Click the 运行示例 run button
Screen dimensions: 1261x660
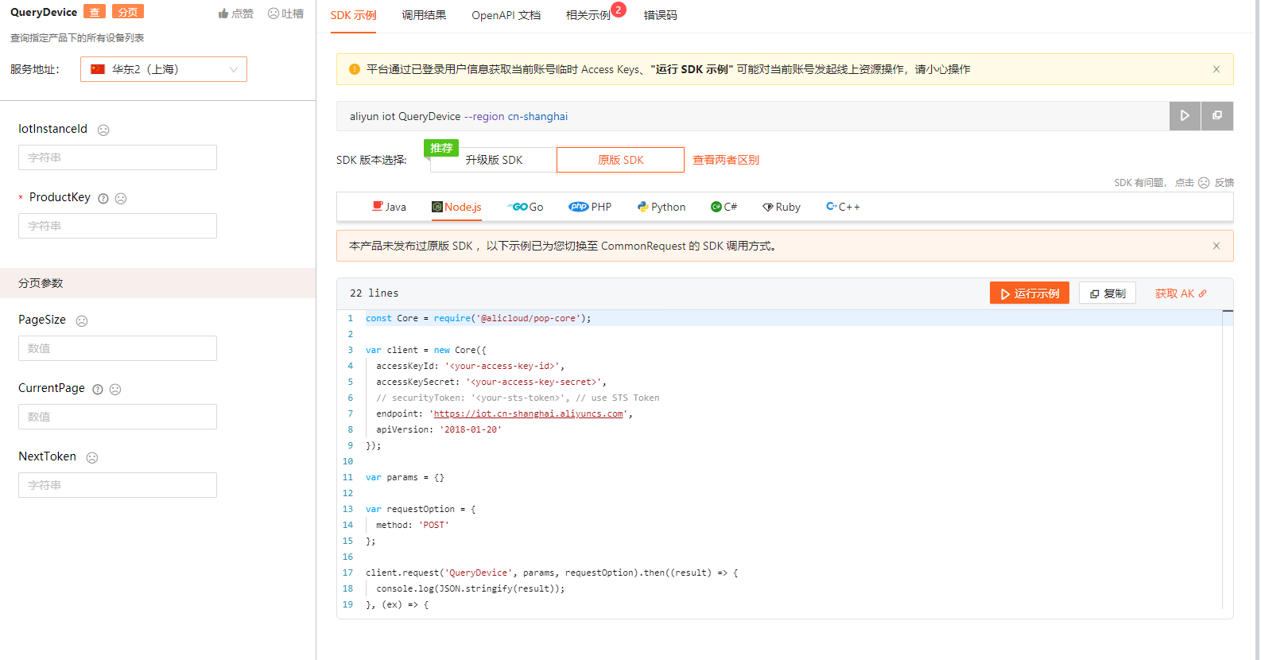coord(1030,293)
